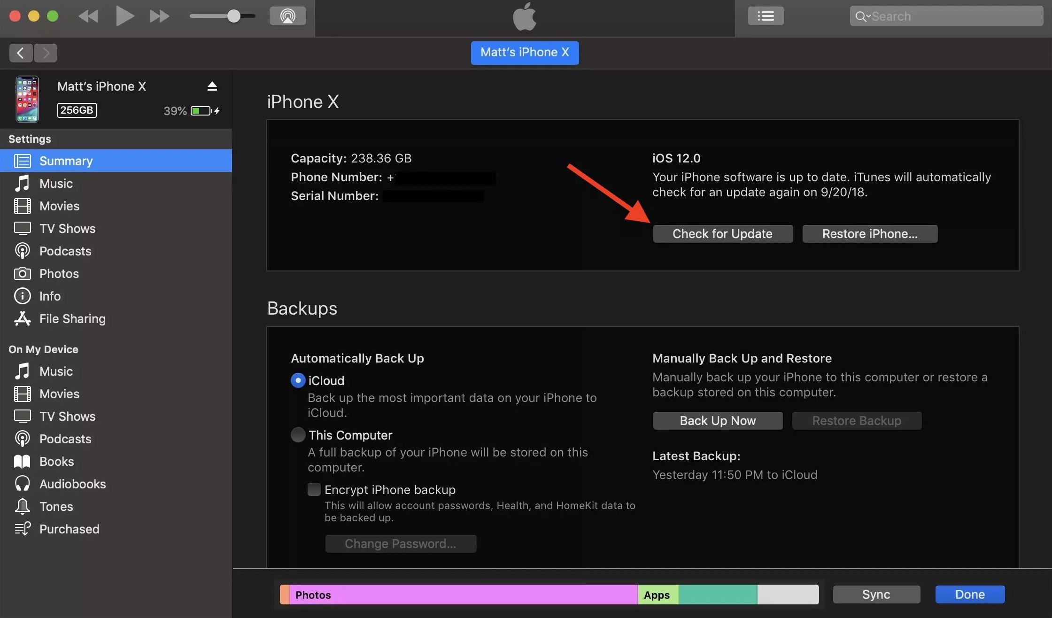
Task: Open File Sharing settings item
Action: (116, 318)
